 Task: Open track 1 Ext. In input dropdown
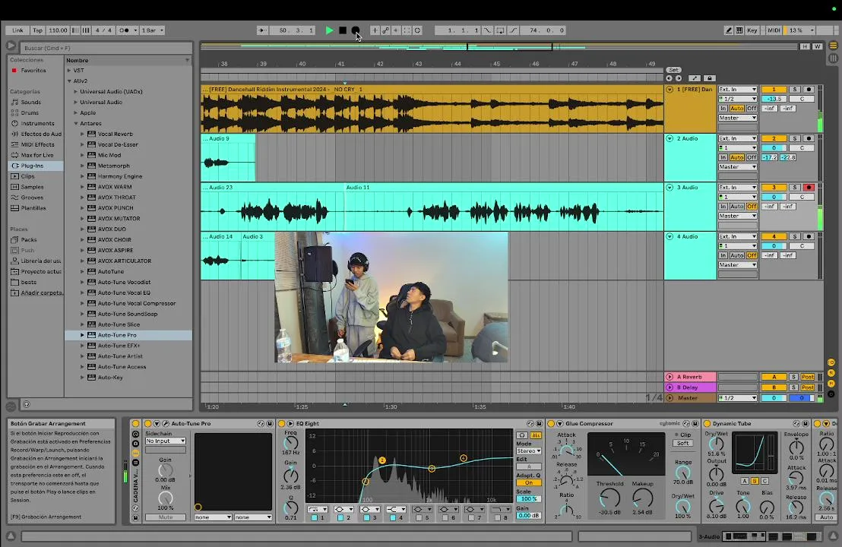pos(738,90)
